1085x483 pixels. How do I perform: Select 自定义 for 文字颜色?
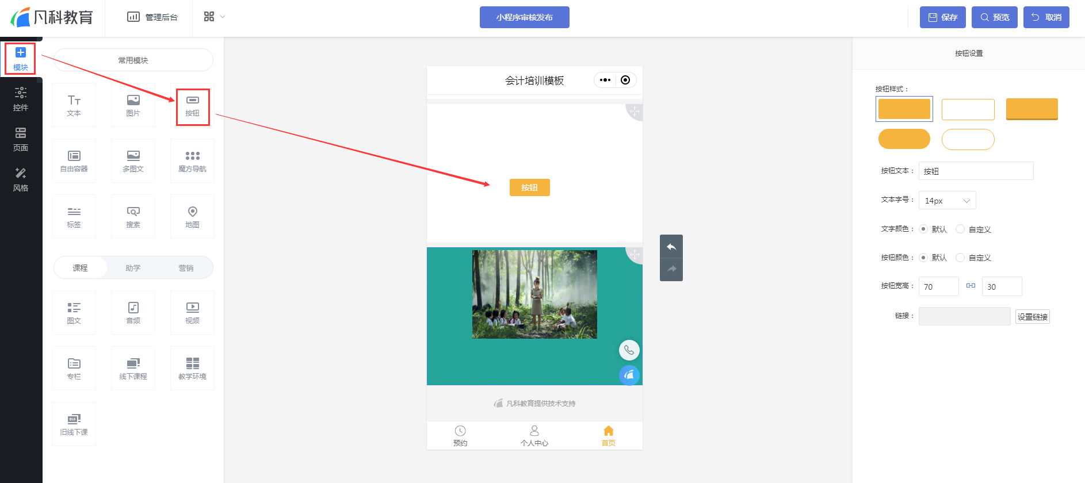click(x=960, y=229)
